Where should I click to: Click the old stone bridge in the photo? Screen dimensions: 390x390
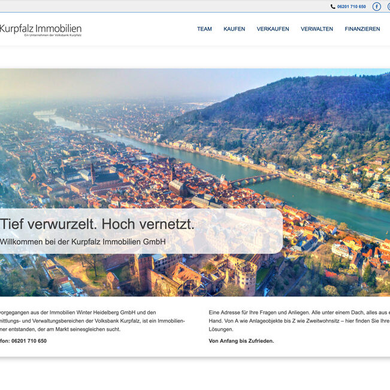click(x=254, y=179)
